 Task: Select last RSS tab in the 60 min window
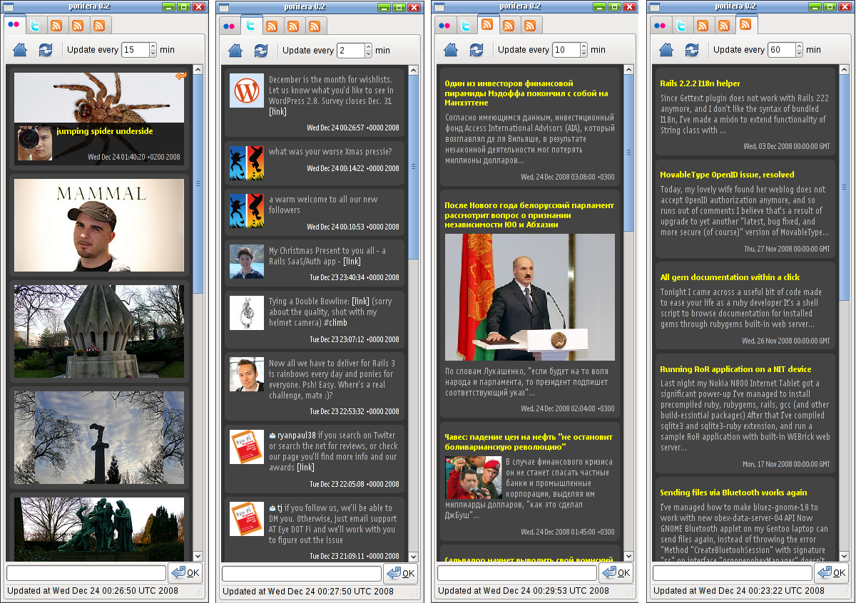click(745, 24)
